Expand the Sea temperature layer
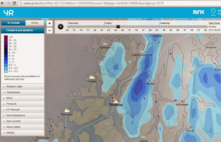Image resolution: width=221 pixels, height=142 pixels. pyautogui.click(x=22, y=115)
